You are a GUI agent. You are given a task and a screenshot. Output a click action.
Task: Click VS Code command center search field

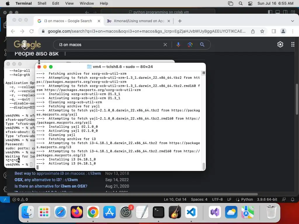[158, 12]
